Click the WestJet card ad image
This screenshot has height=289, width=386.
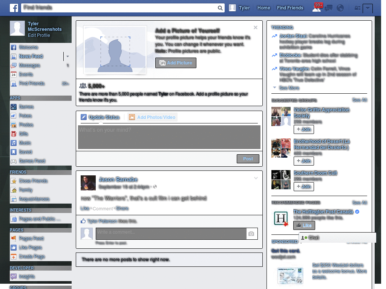tap(290, 275)
